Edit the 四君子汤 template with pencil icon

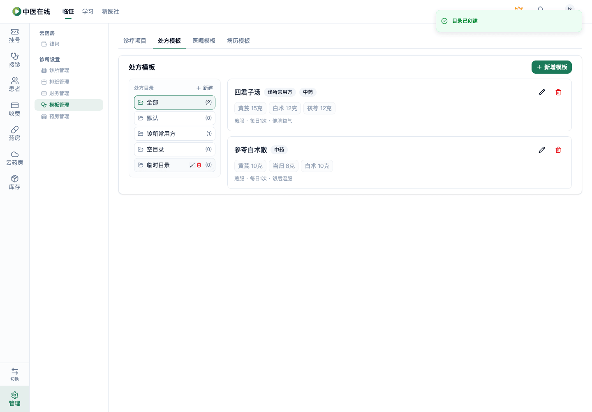(x=542, y=92)
